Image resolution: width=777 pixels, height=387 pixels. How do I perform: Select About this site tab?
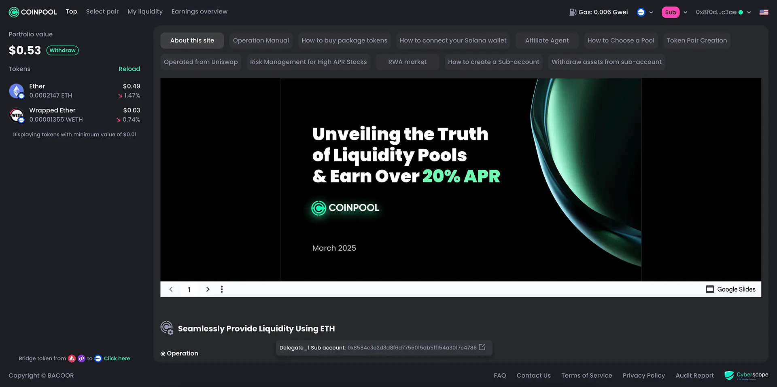(192, 40)
